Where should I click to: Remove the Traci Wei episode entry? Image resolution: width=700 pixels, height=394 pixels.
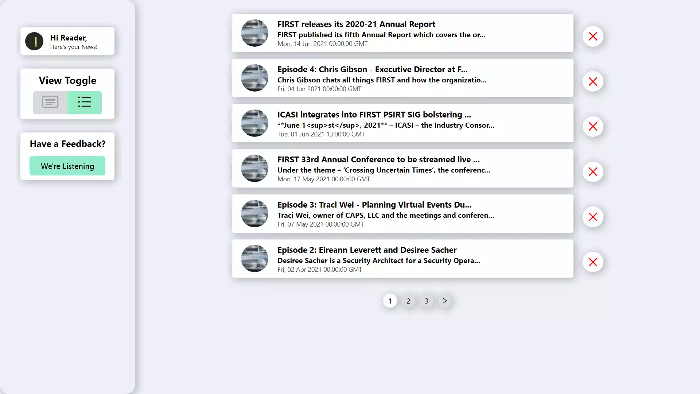pos(593,217)
